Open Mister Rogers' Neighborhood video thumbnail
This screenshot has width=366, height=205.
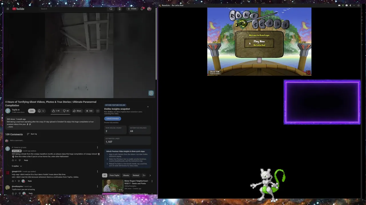(x=113, y=185)
